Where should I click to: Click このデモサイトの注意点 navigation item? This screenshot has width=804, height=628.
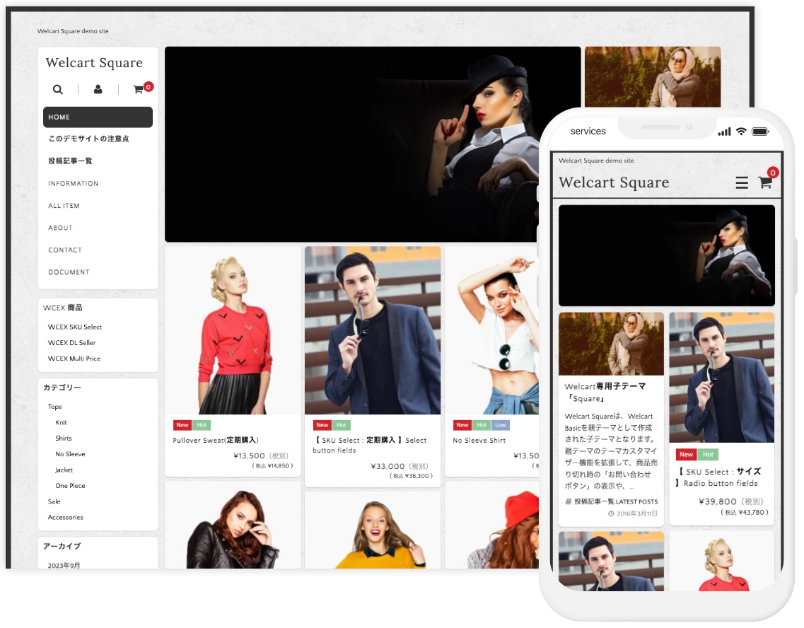pos(88,139)
